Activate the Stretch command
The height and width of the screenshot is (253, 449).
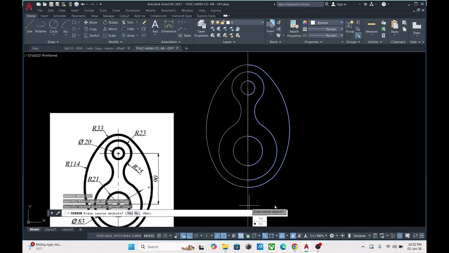point(91,35)
